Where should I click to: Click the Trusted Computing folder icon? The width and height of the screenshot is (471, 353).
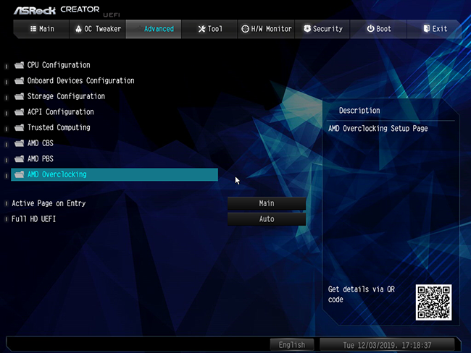[x=20, y=127]
